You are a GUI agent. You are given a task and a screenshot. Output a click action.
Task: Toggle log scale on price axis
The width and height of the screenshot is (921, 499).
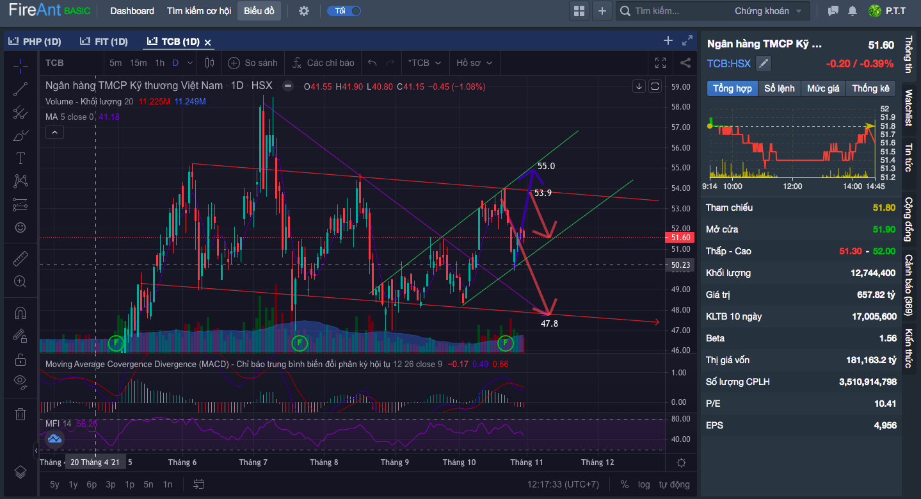(x=644, y=484)
